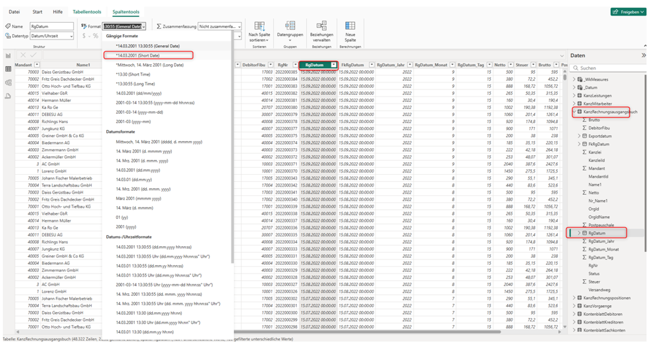Screen dimensions: 655x349
Task: Expand the Exportdatum field
Action: pyautogui.click(x=579, y=136)
